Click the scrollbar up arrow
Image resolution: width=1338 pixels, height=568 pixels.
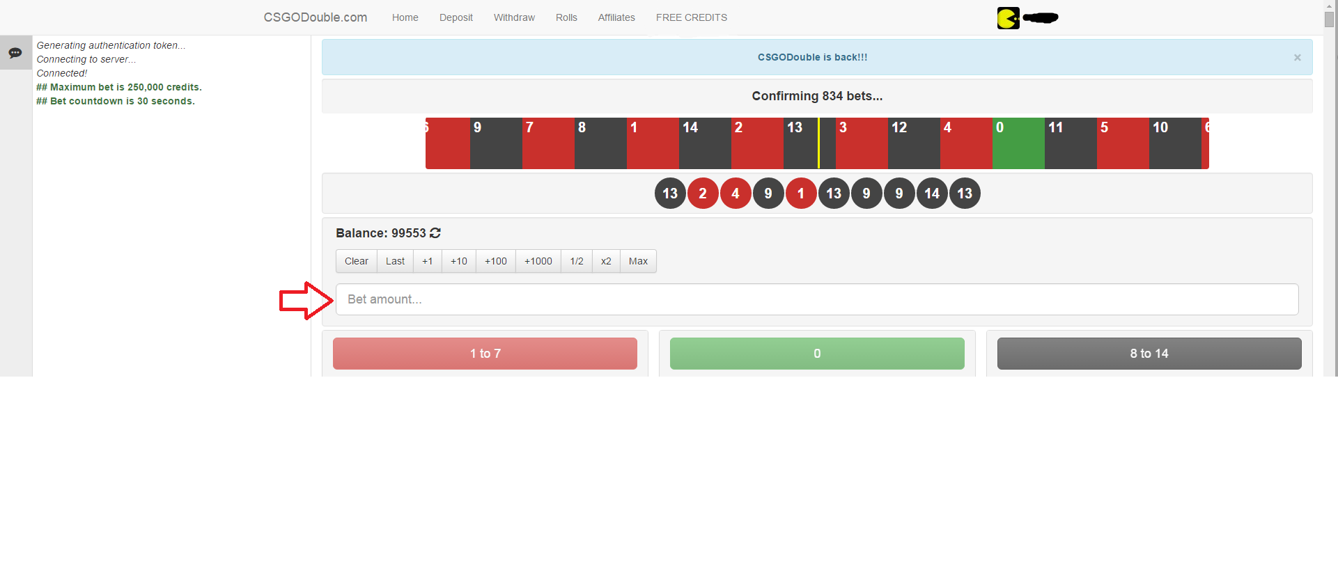[x=1330, y=5]
